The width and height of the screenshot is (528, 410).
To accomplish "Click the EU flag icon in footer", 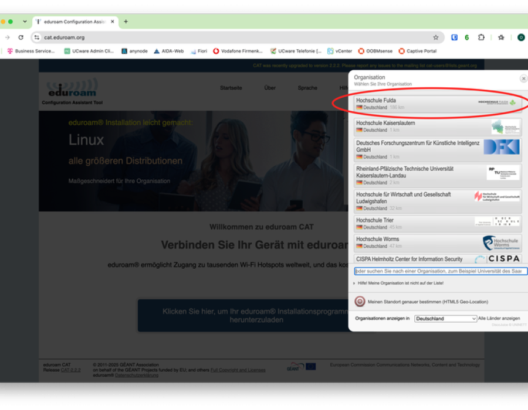I will click(310, 366).
